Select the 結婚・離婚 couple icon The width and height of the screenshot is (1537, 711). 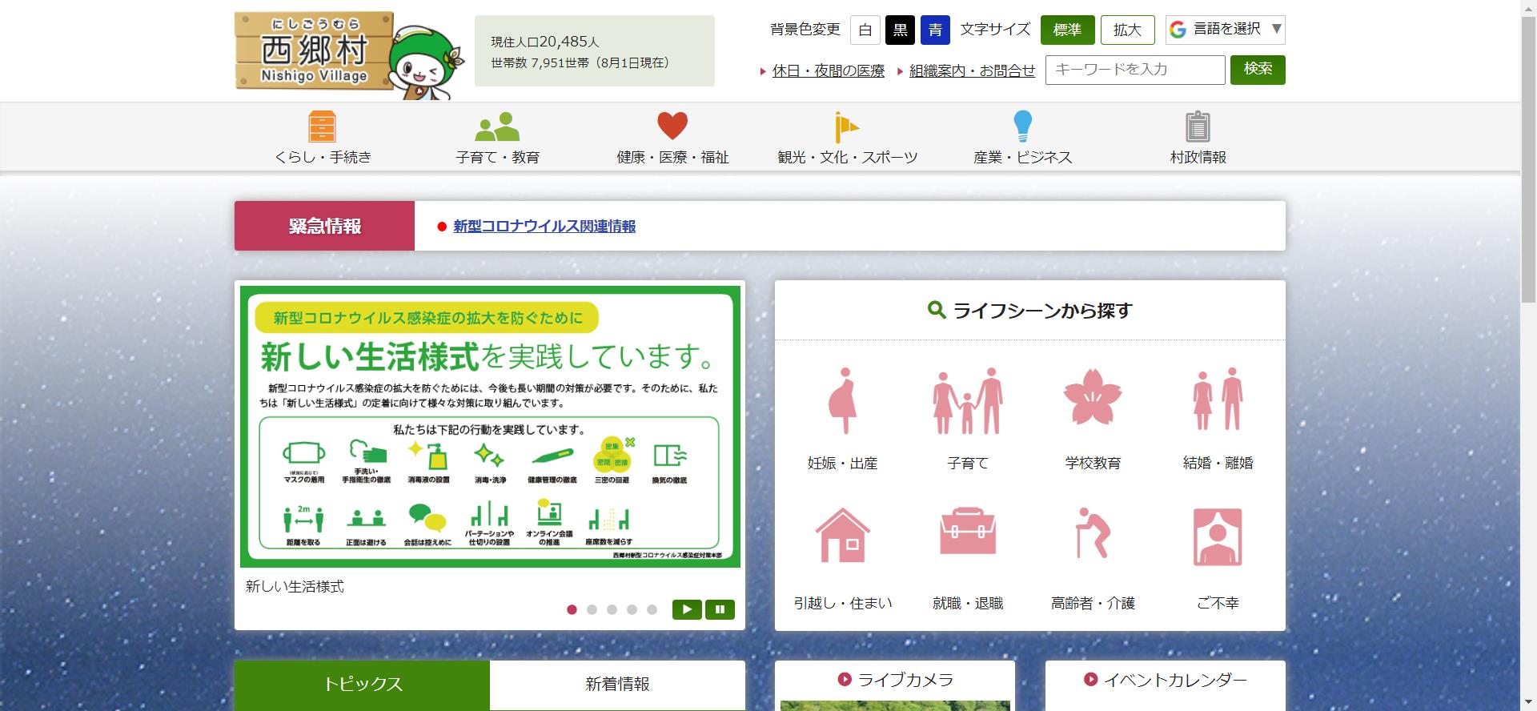point(1218,399)
